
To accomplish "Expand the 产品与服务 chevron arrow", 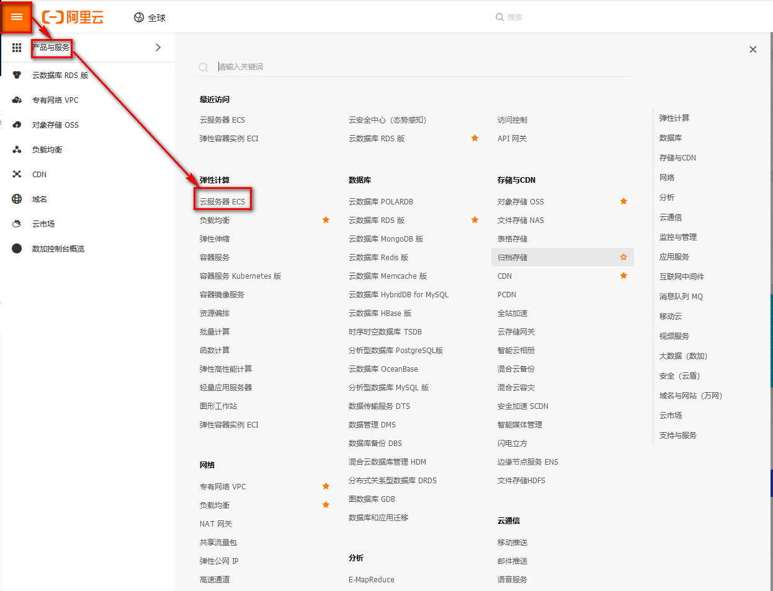I will 158,47.
